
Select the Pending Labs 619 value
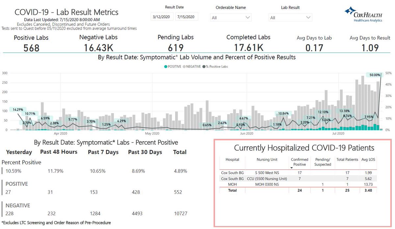(x=175, y=48)
